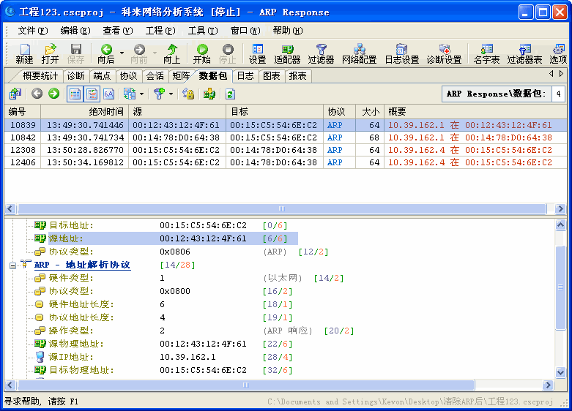The width and height of the screenshot is (572, 411).
Task: Open 诊断设置 diagnosis settings icon
Action: click(x=445, y=53)
